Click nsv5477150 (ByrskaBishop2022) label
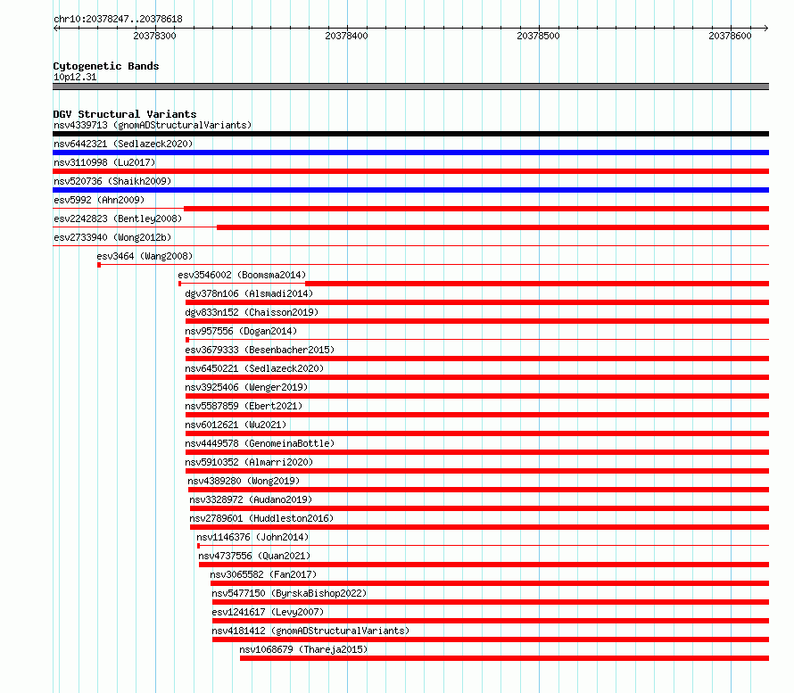Viewport: 794px width, 693px height. (289, 593)
